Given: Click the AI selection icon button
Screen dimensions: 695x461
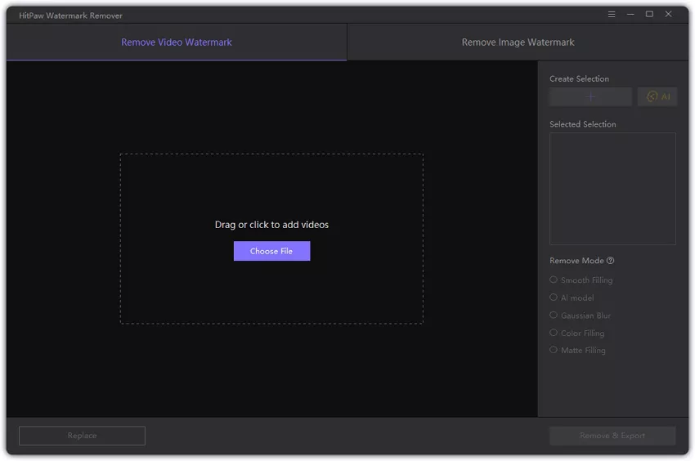Looking at the screenshot, I should pos(657,97).
